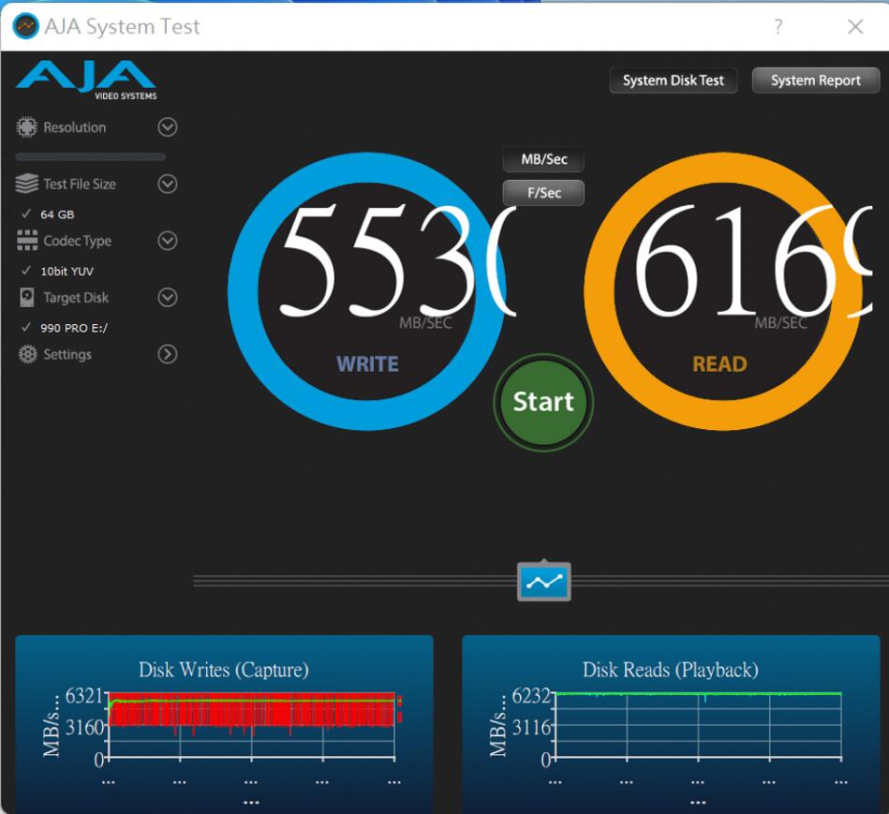Close the AJA System Test window
The image size is (889, 814).
[855, 26]
